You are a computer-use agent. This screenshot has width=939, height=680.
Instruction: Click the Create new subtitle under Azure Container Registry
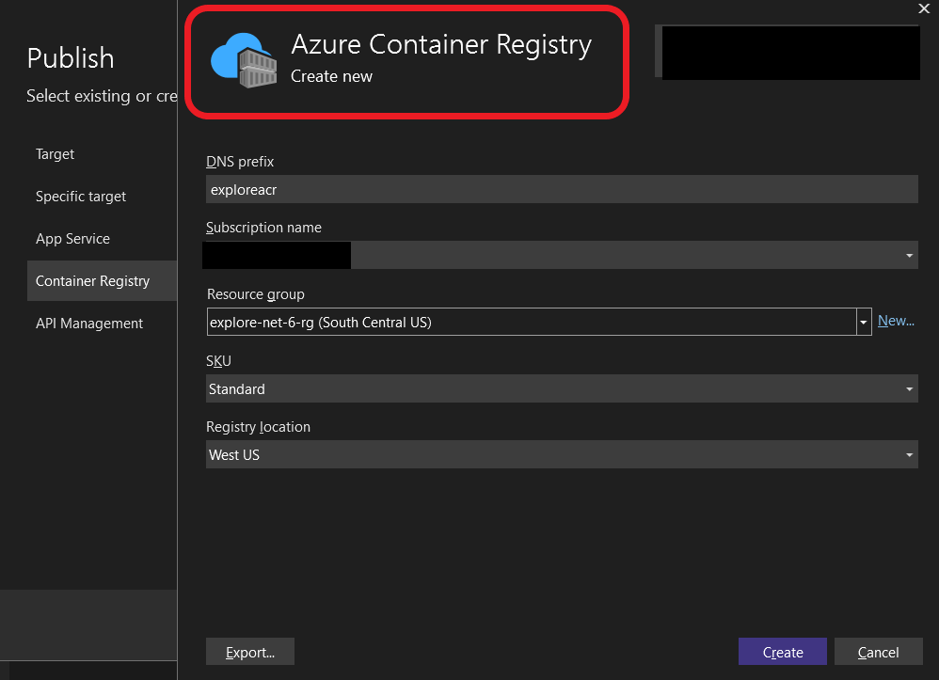pyautogui.click(x=331, y=76)
